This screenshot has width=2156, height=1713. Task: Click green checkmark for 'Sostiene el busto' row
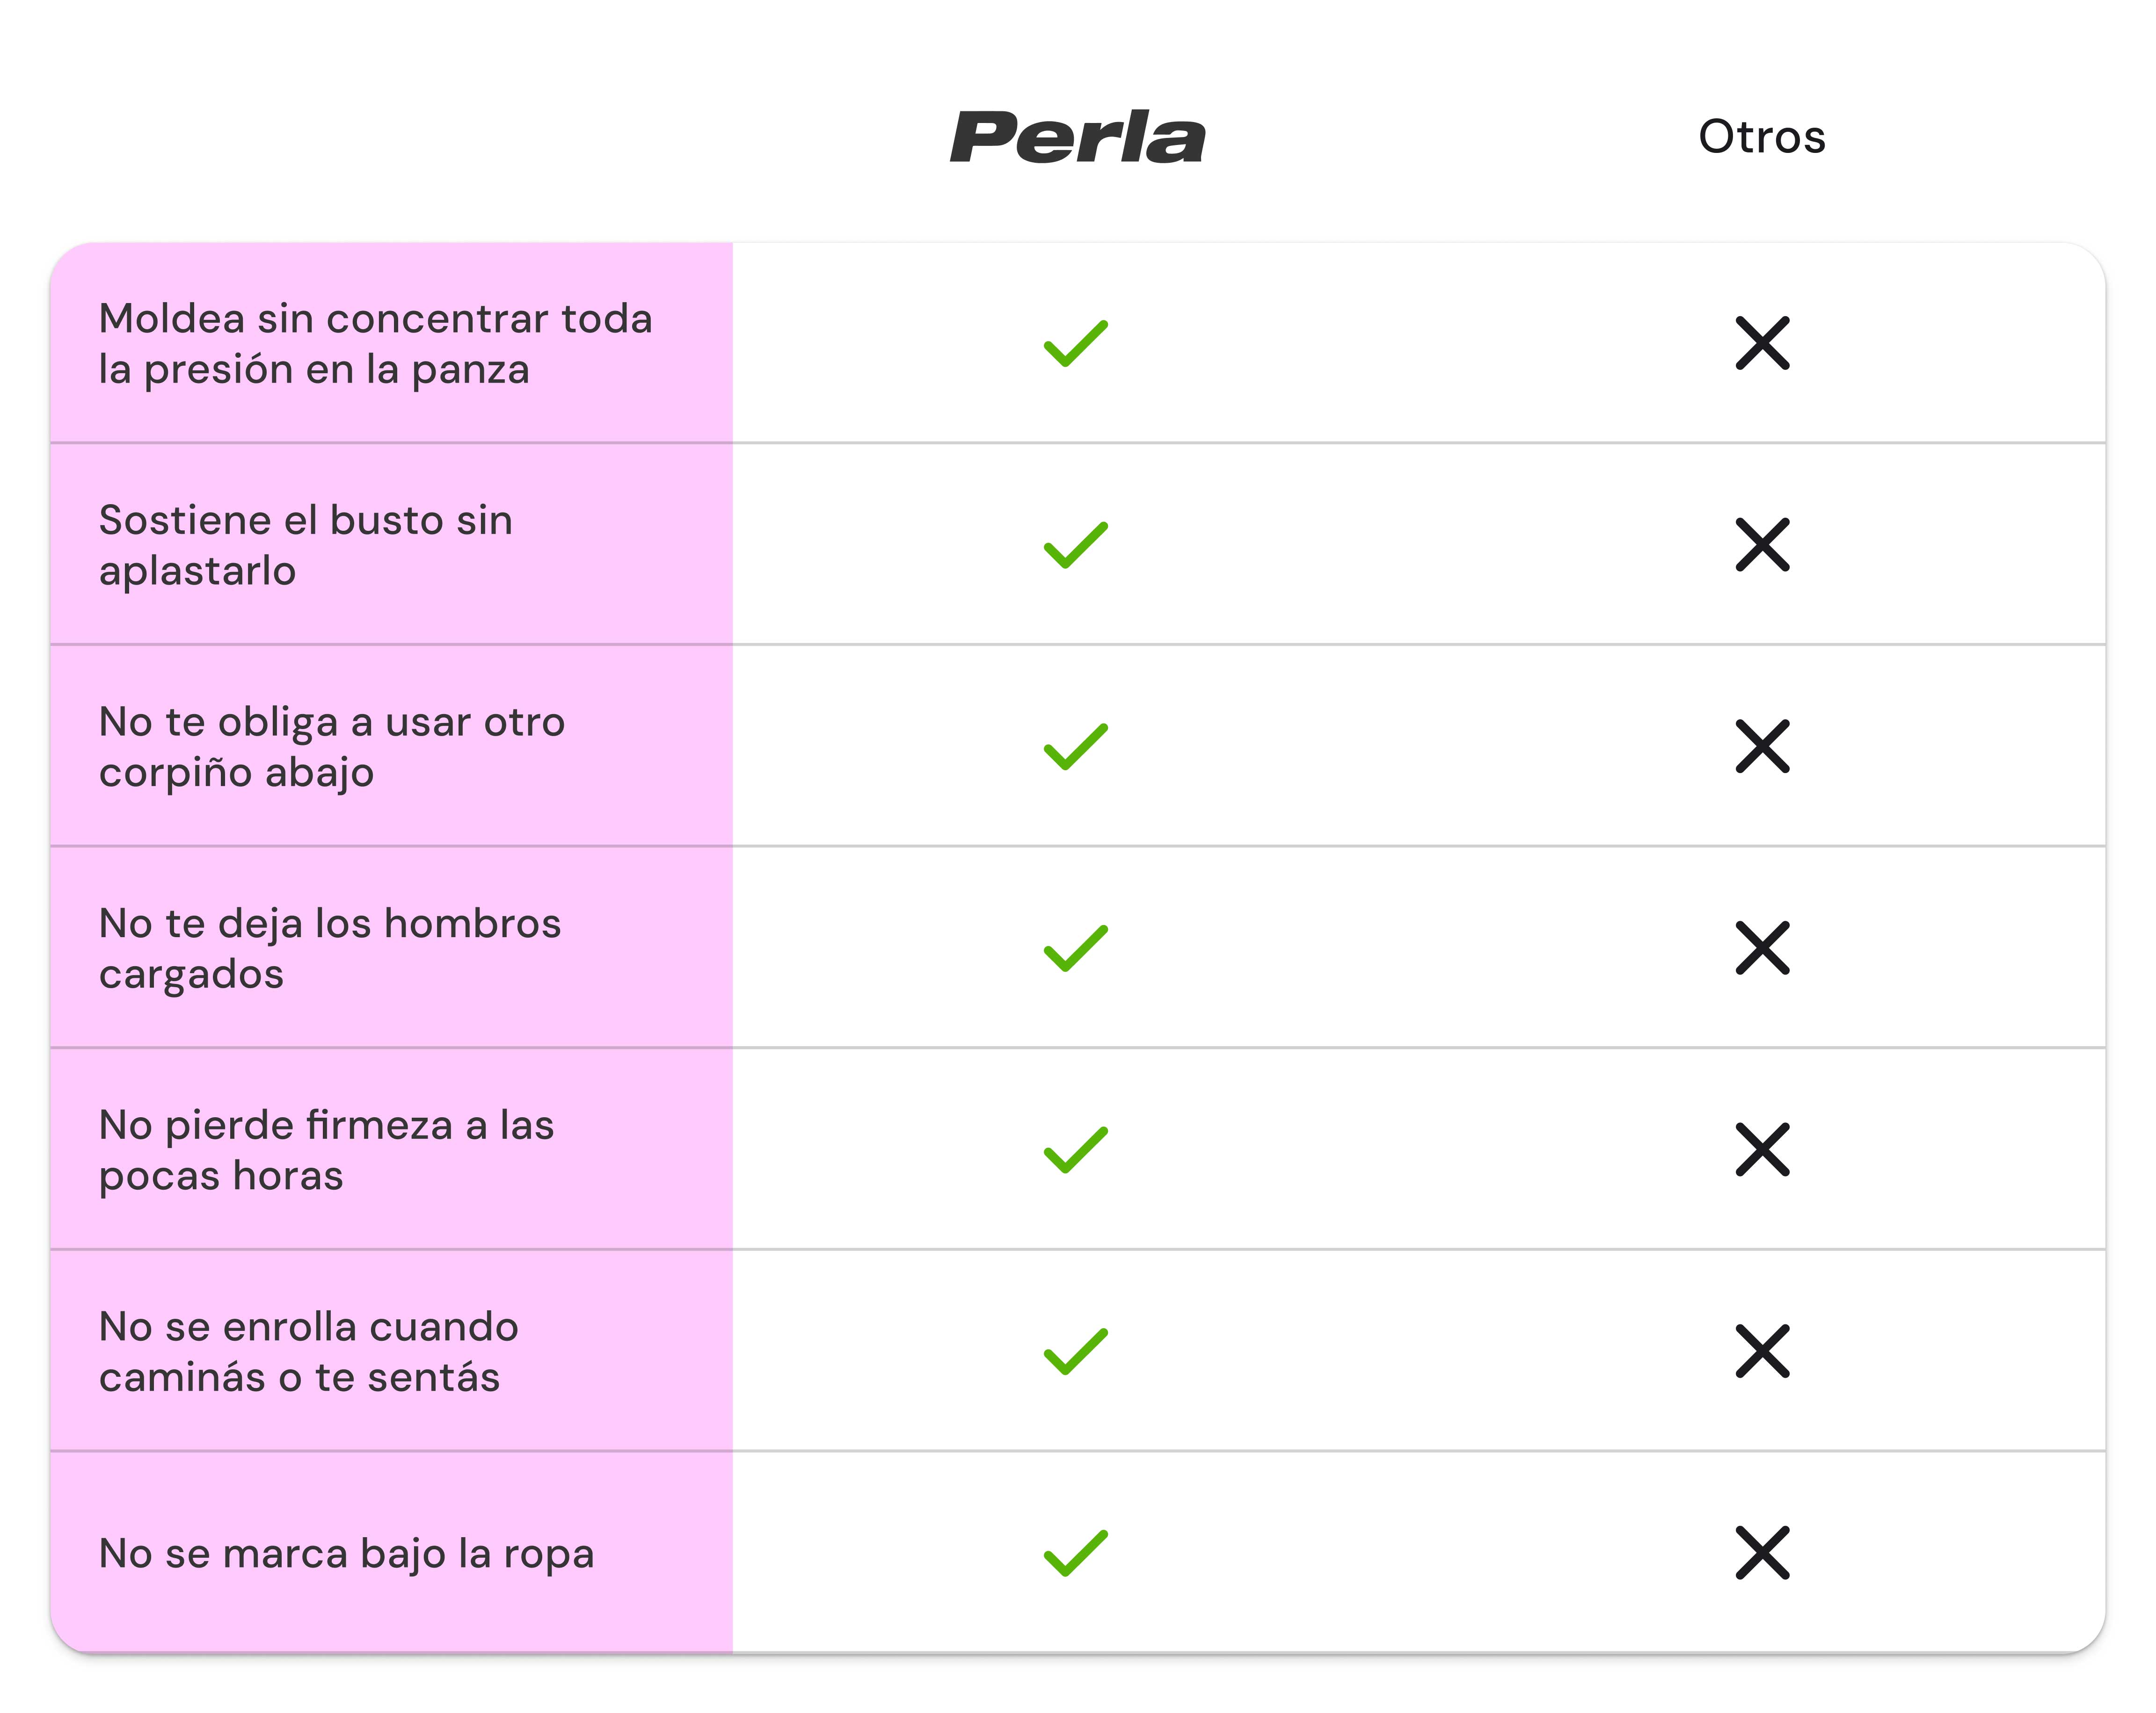click(x=1075, y=545)
